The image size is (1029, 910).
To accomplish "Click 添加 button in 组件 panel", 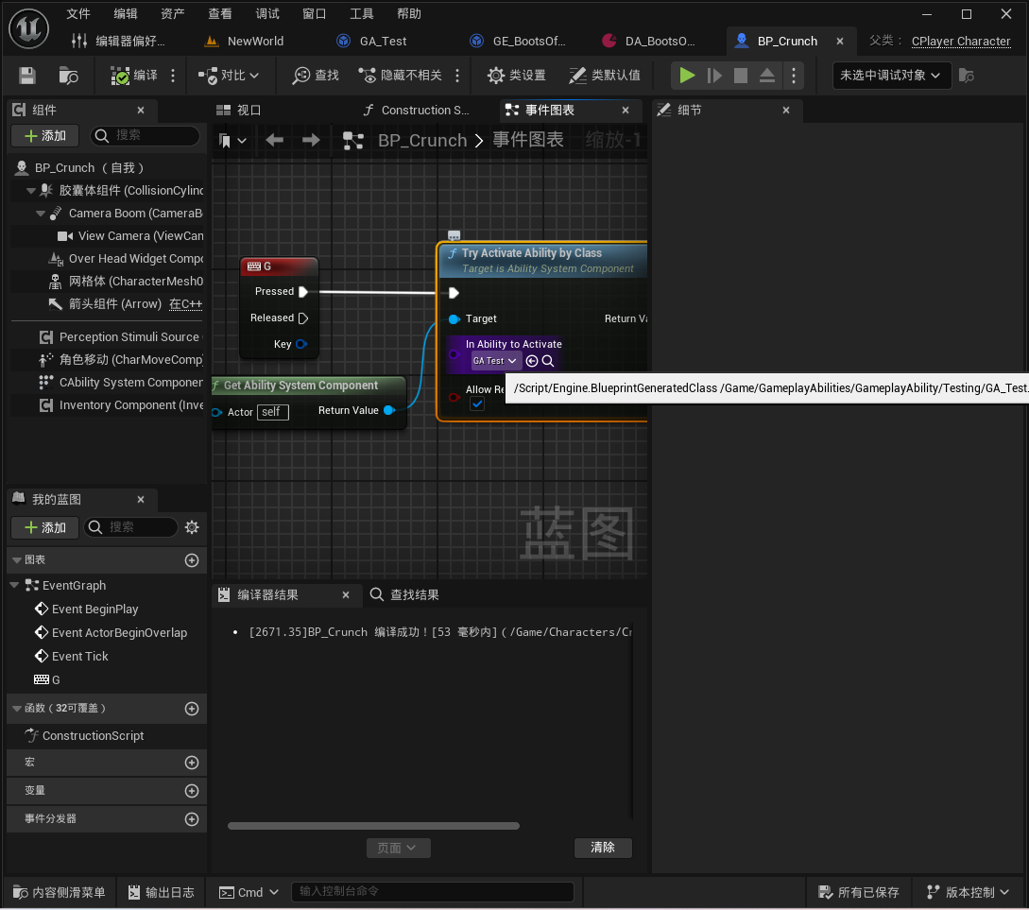I will pos(45,136).
